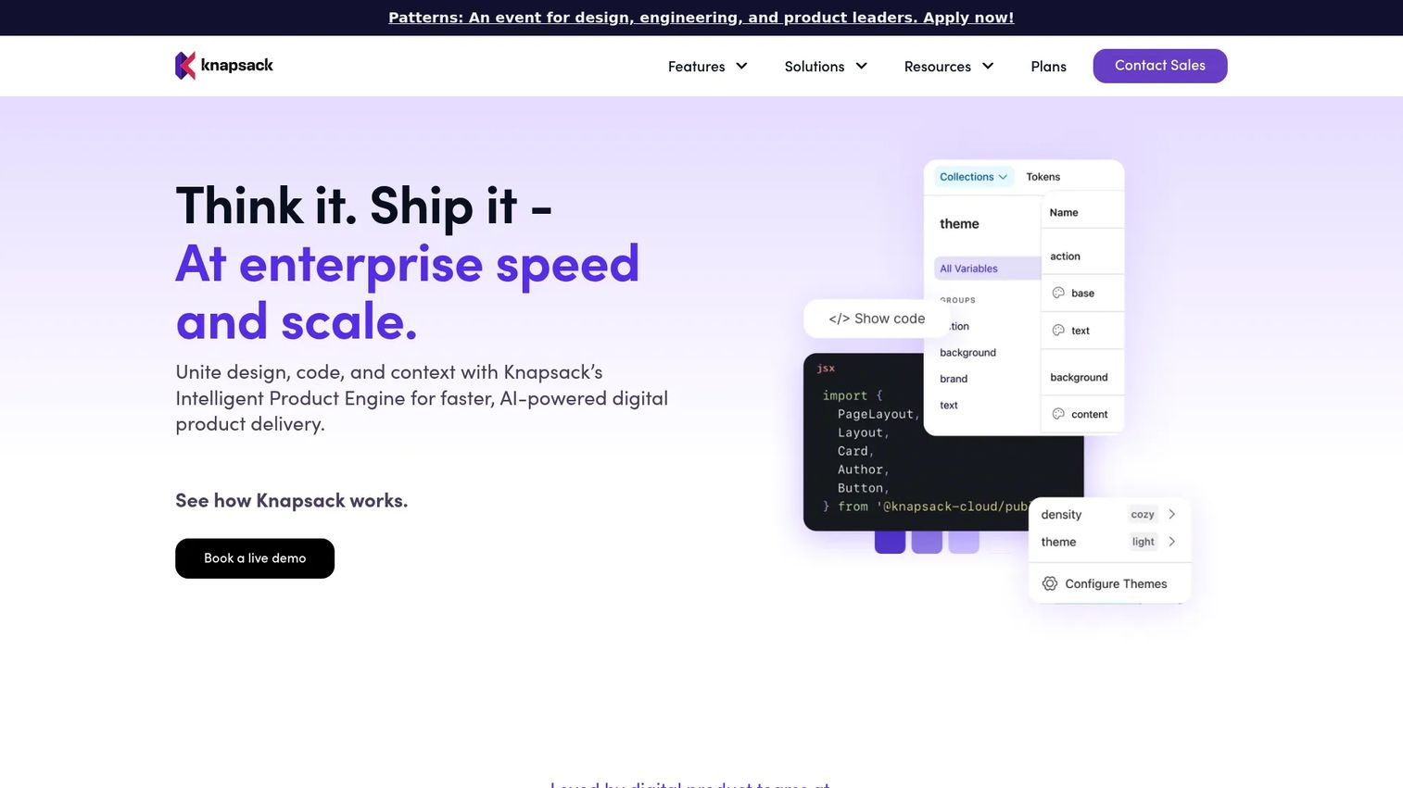The width and height of the screenshot is (1403, 788).
Task: Select the background item under GROUPS
Action: [968, 353]
